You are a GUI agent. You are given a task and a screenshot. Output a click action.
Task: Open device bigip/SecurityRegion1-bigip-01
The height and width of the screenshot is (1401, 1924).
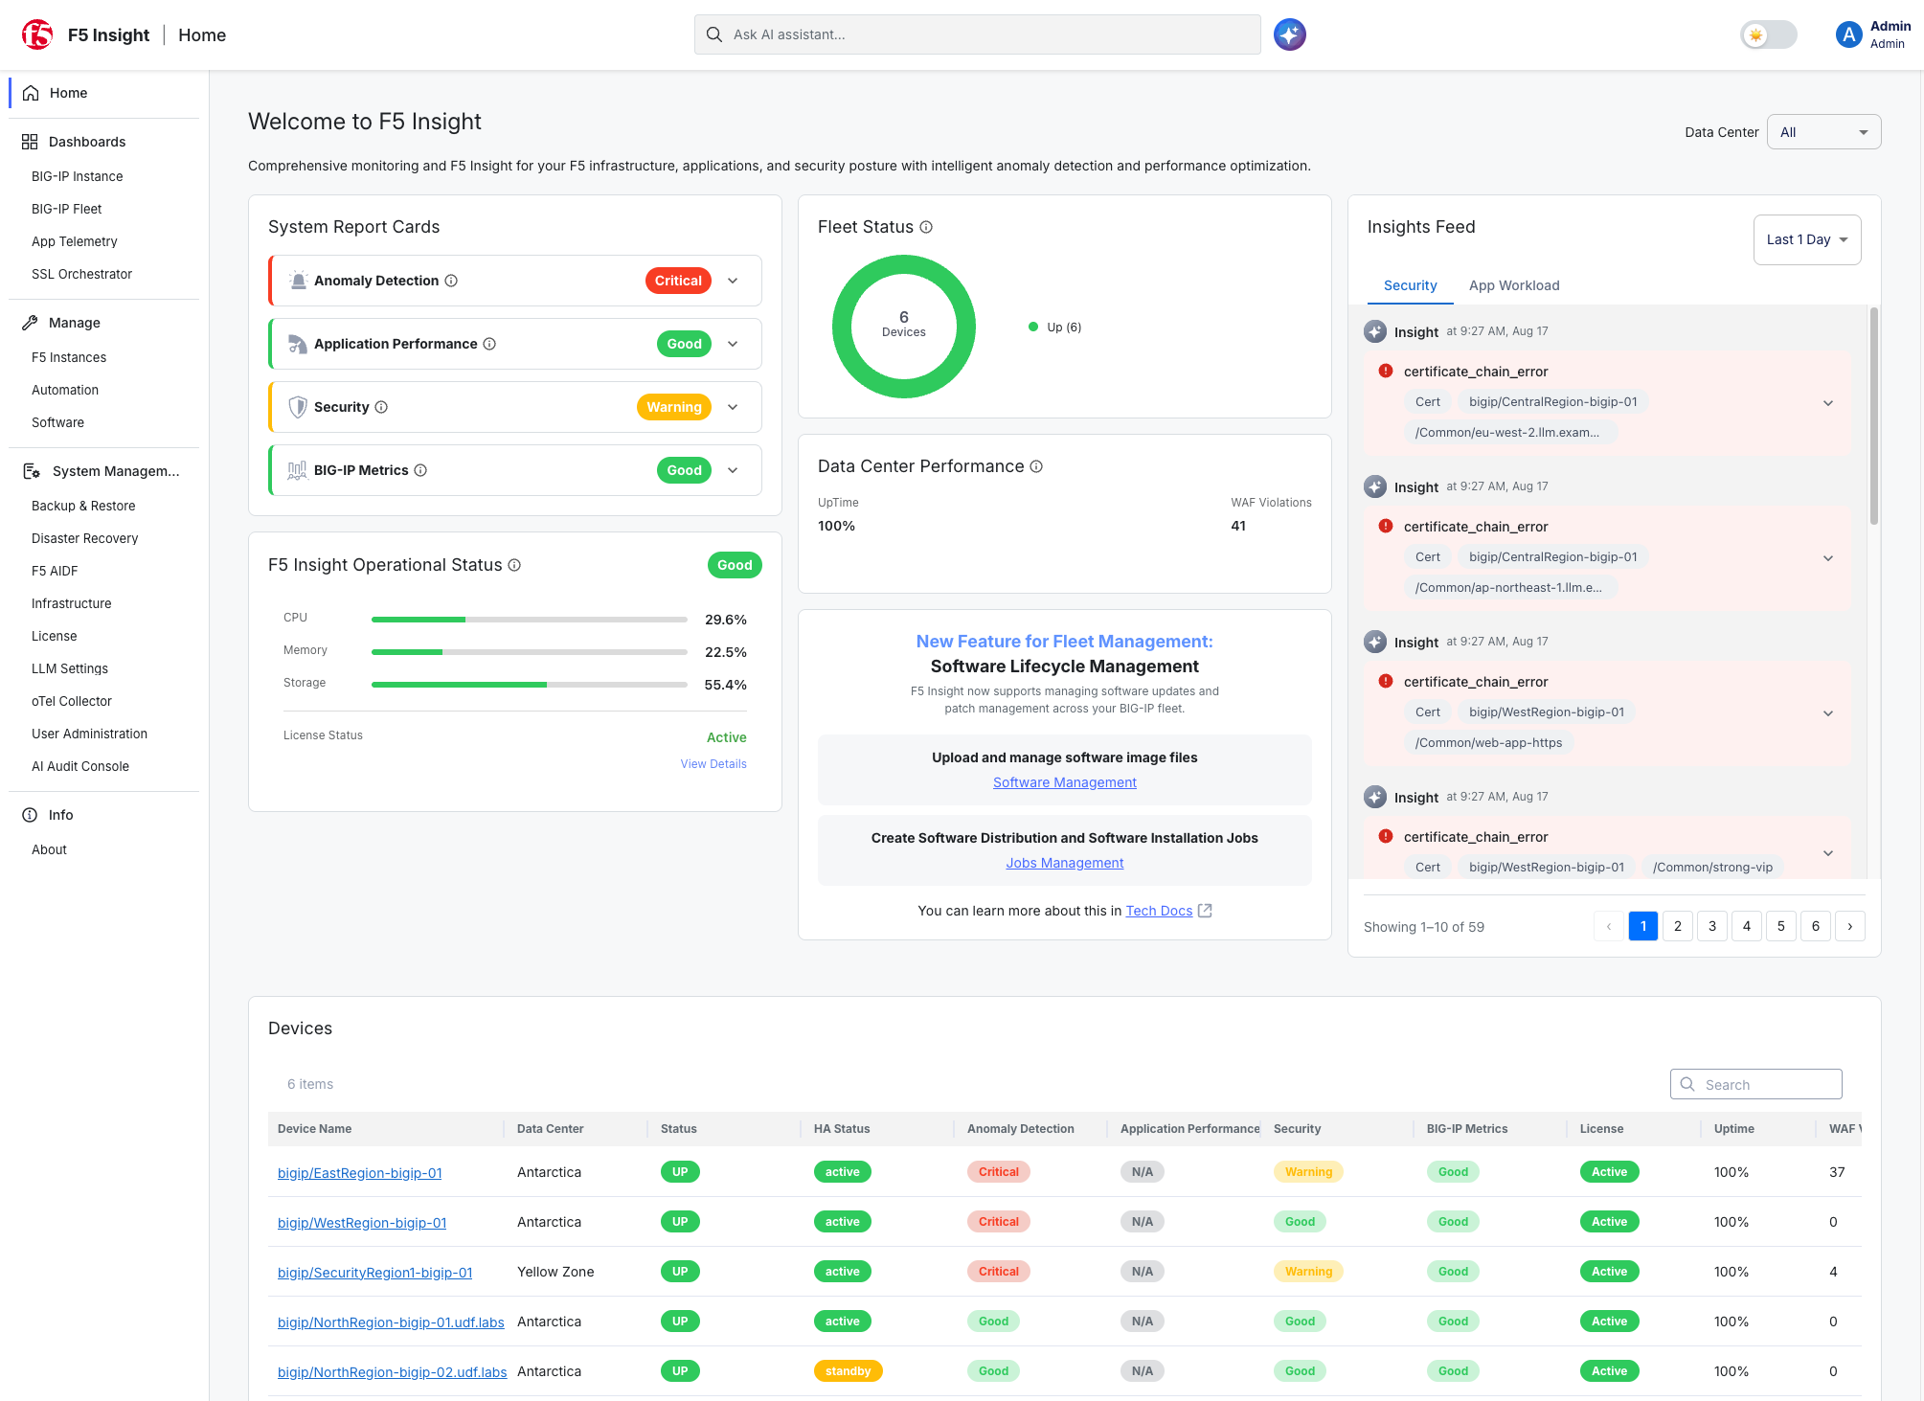click(374, 1273)
